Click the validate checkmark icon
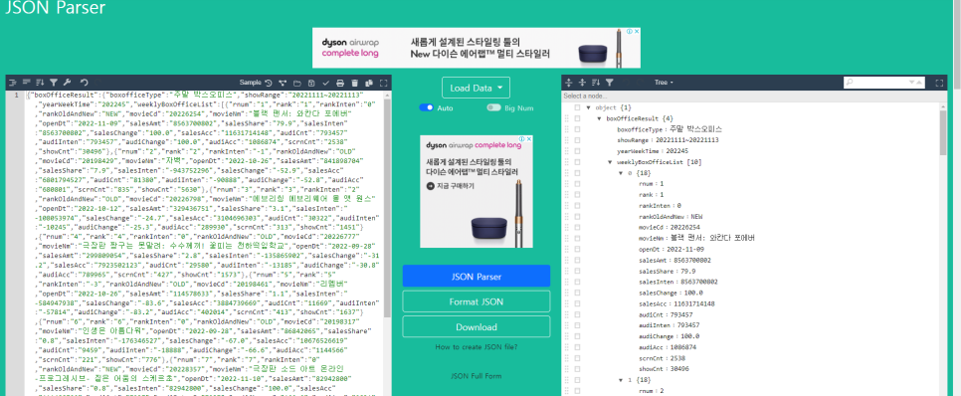The image size is (961, 396). [326, 83]
